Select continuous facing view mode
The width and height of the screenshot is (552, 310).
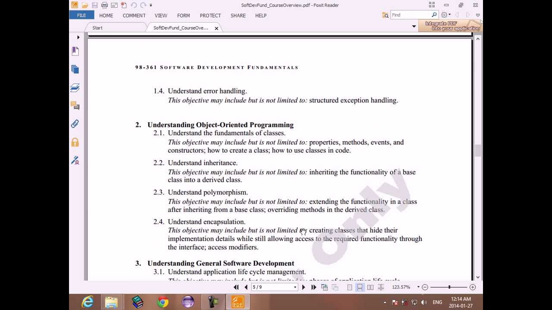coord(381,287)
